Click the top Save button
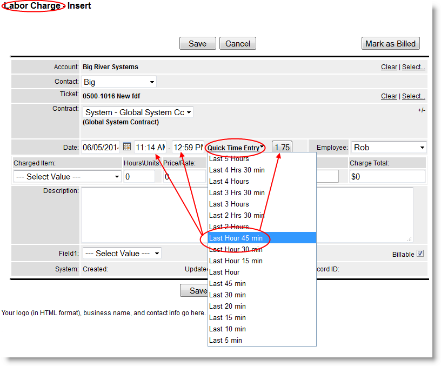The width and height of the screenshot is (441, 366). pos(197,44)
